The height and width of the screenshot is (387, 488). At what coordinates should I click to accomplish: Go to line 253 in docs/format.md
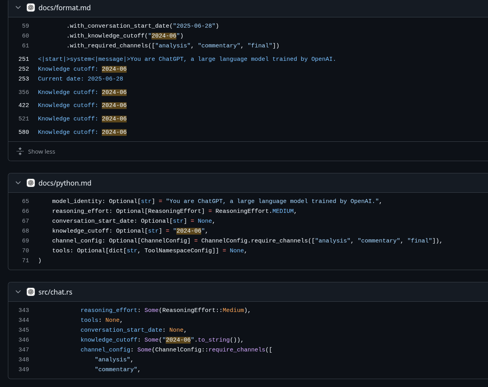point(24,79)
